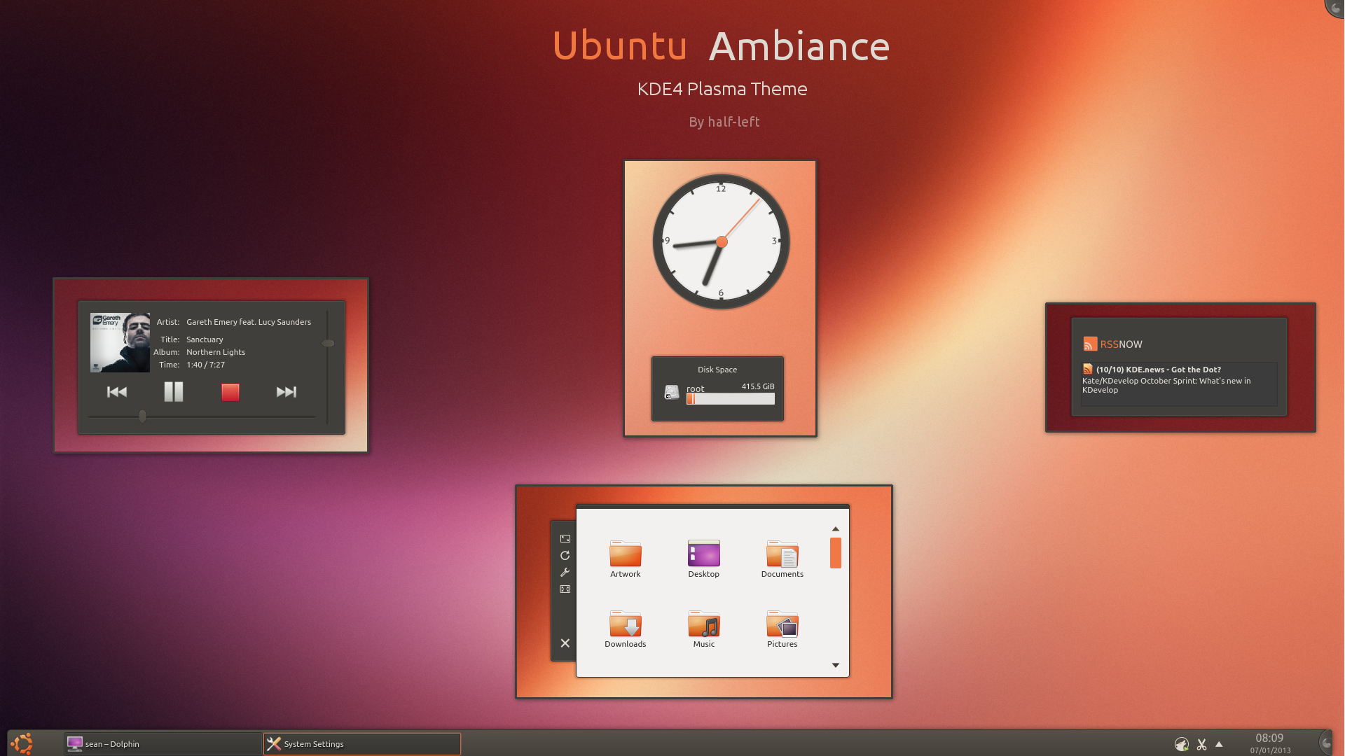This screenshot has height=756, width=1345.
Task: Open the Desktop folder
Action: pyautogui.click(x=703, y=554)
